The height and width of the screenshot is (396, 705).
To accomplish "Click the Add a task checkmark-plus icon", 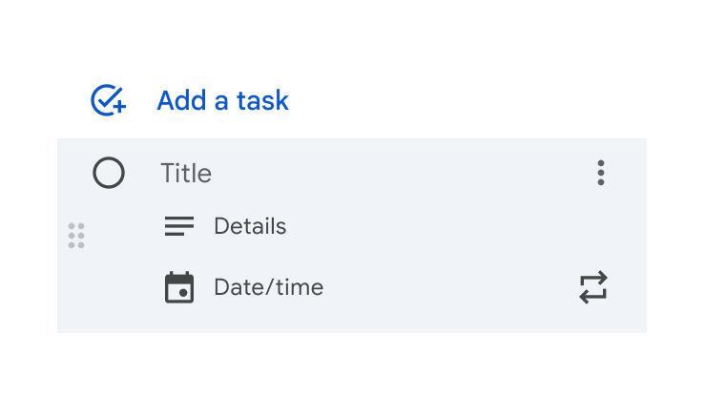I will (108, 100).
